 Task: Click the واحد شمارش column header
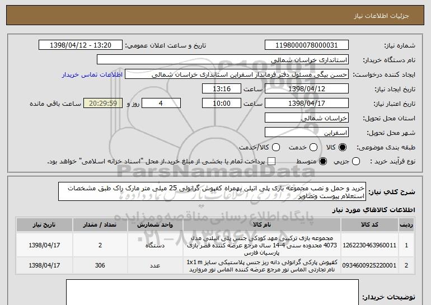click(x=155, y=225)
